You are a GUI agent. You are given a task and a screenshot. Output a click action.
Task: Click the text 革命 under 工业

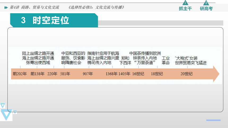[x=166, y=63]
